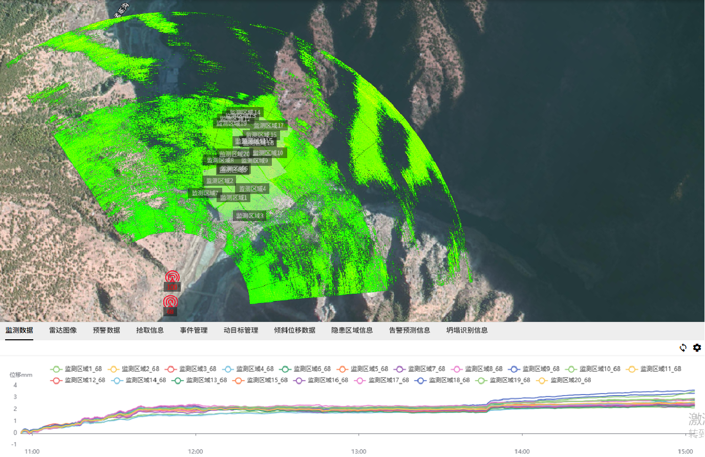Switch to the 雷达图像 tab
705x457 pixels.
(63, 331)
